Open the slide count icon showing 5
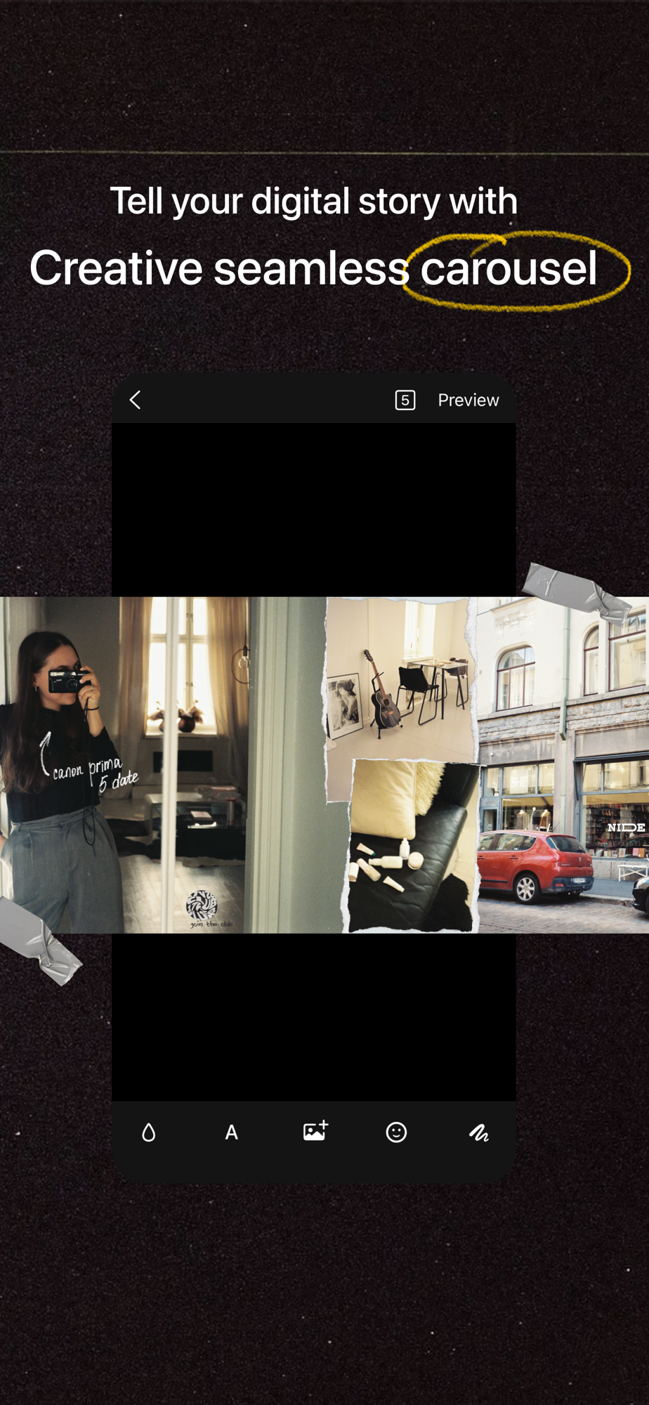649x1405 pixels. [x=405, y=400]
